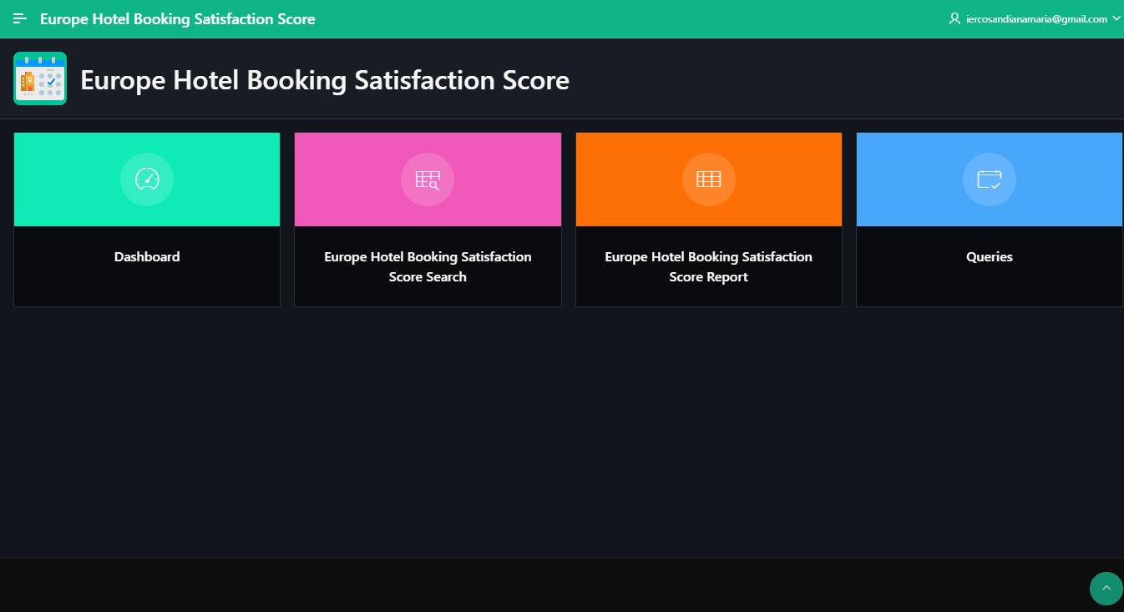Image resolution: width=1124 pixels, height=612 pixels.
Task: Click the Report grid table icon
Action: tap(708, 179)
